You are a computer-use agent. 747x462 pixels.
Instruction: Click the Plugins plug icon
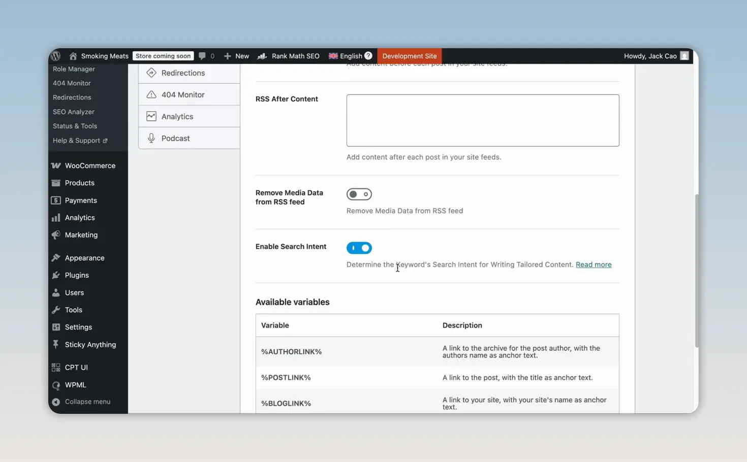56,275
